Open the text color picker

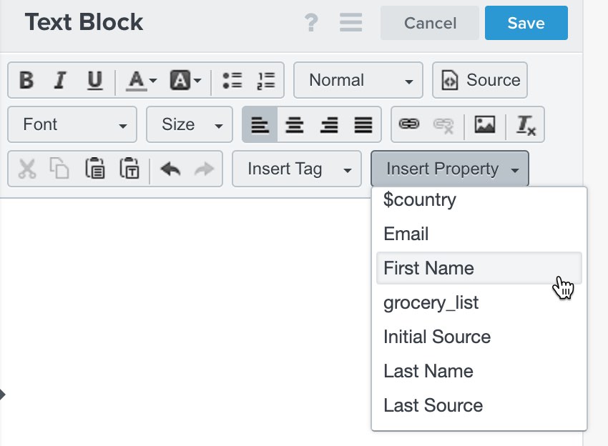(141, 80)
